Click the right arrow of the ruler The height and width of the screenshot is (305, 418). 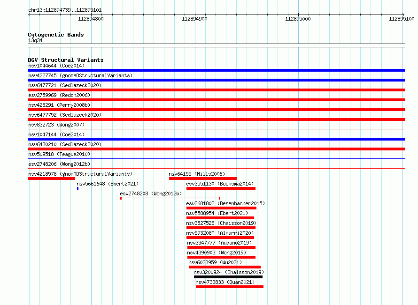(403, 15)
